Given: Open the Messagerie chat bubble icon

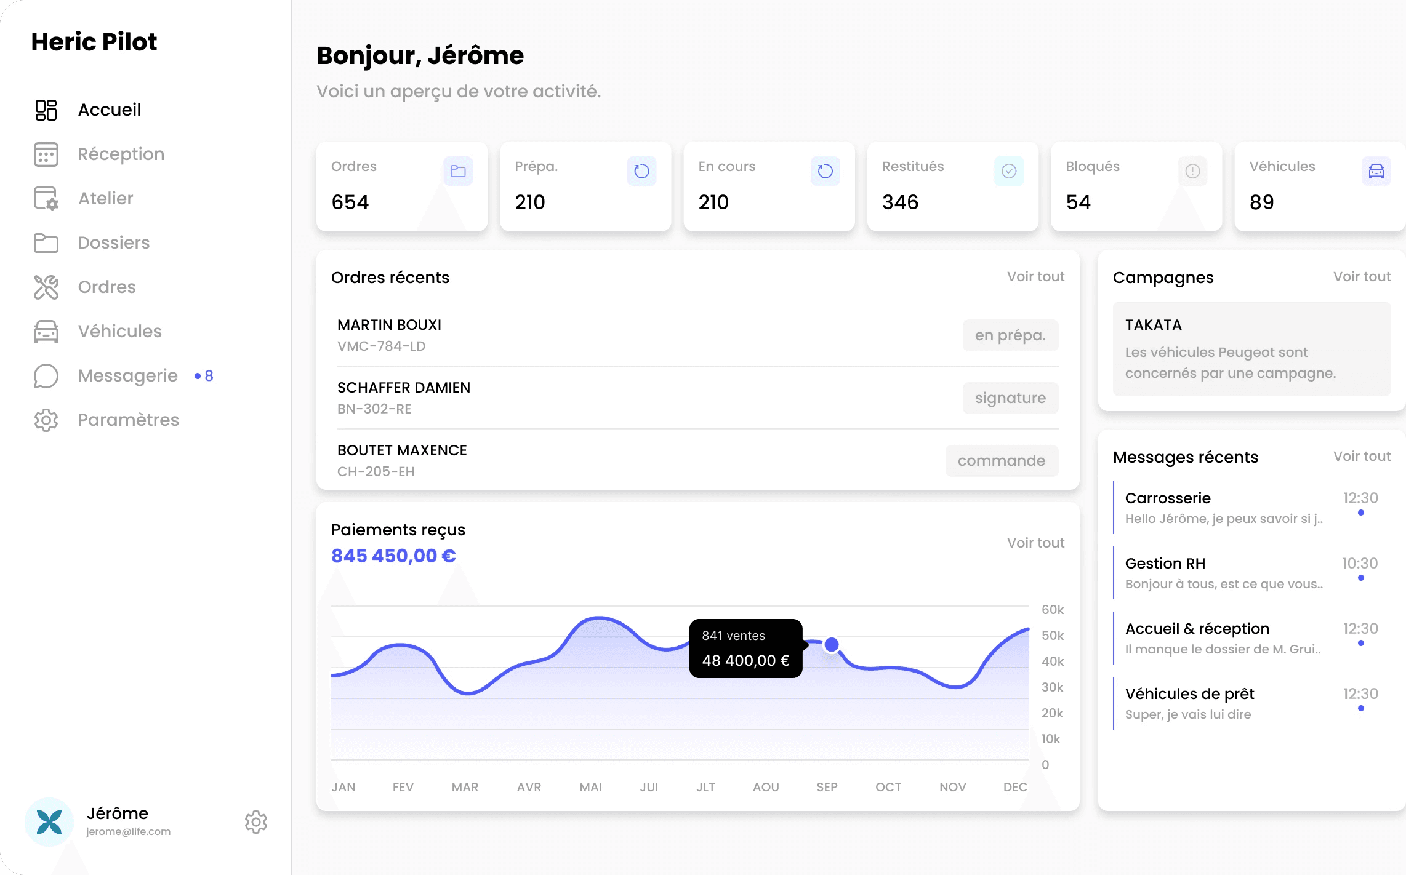Looking at the screenshot, I should click(46, 375).
